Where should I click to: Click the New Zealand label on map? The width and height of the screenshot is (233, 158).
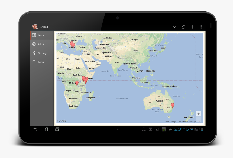coord(189,117)
